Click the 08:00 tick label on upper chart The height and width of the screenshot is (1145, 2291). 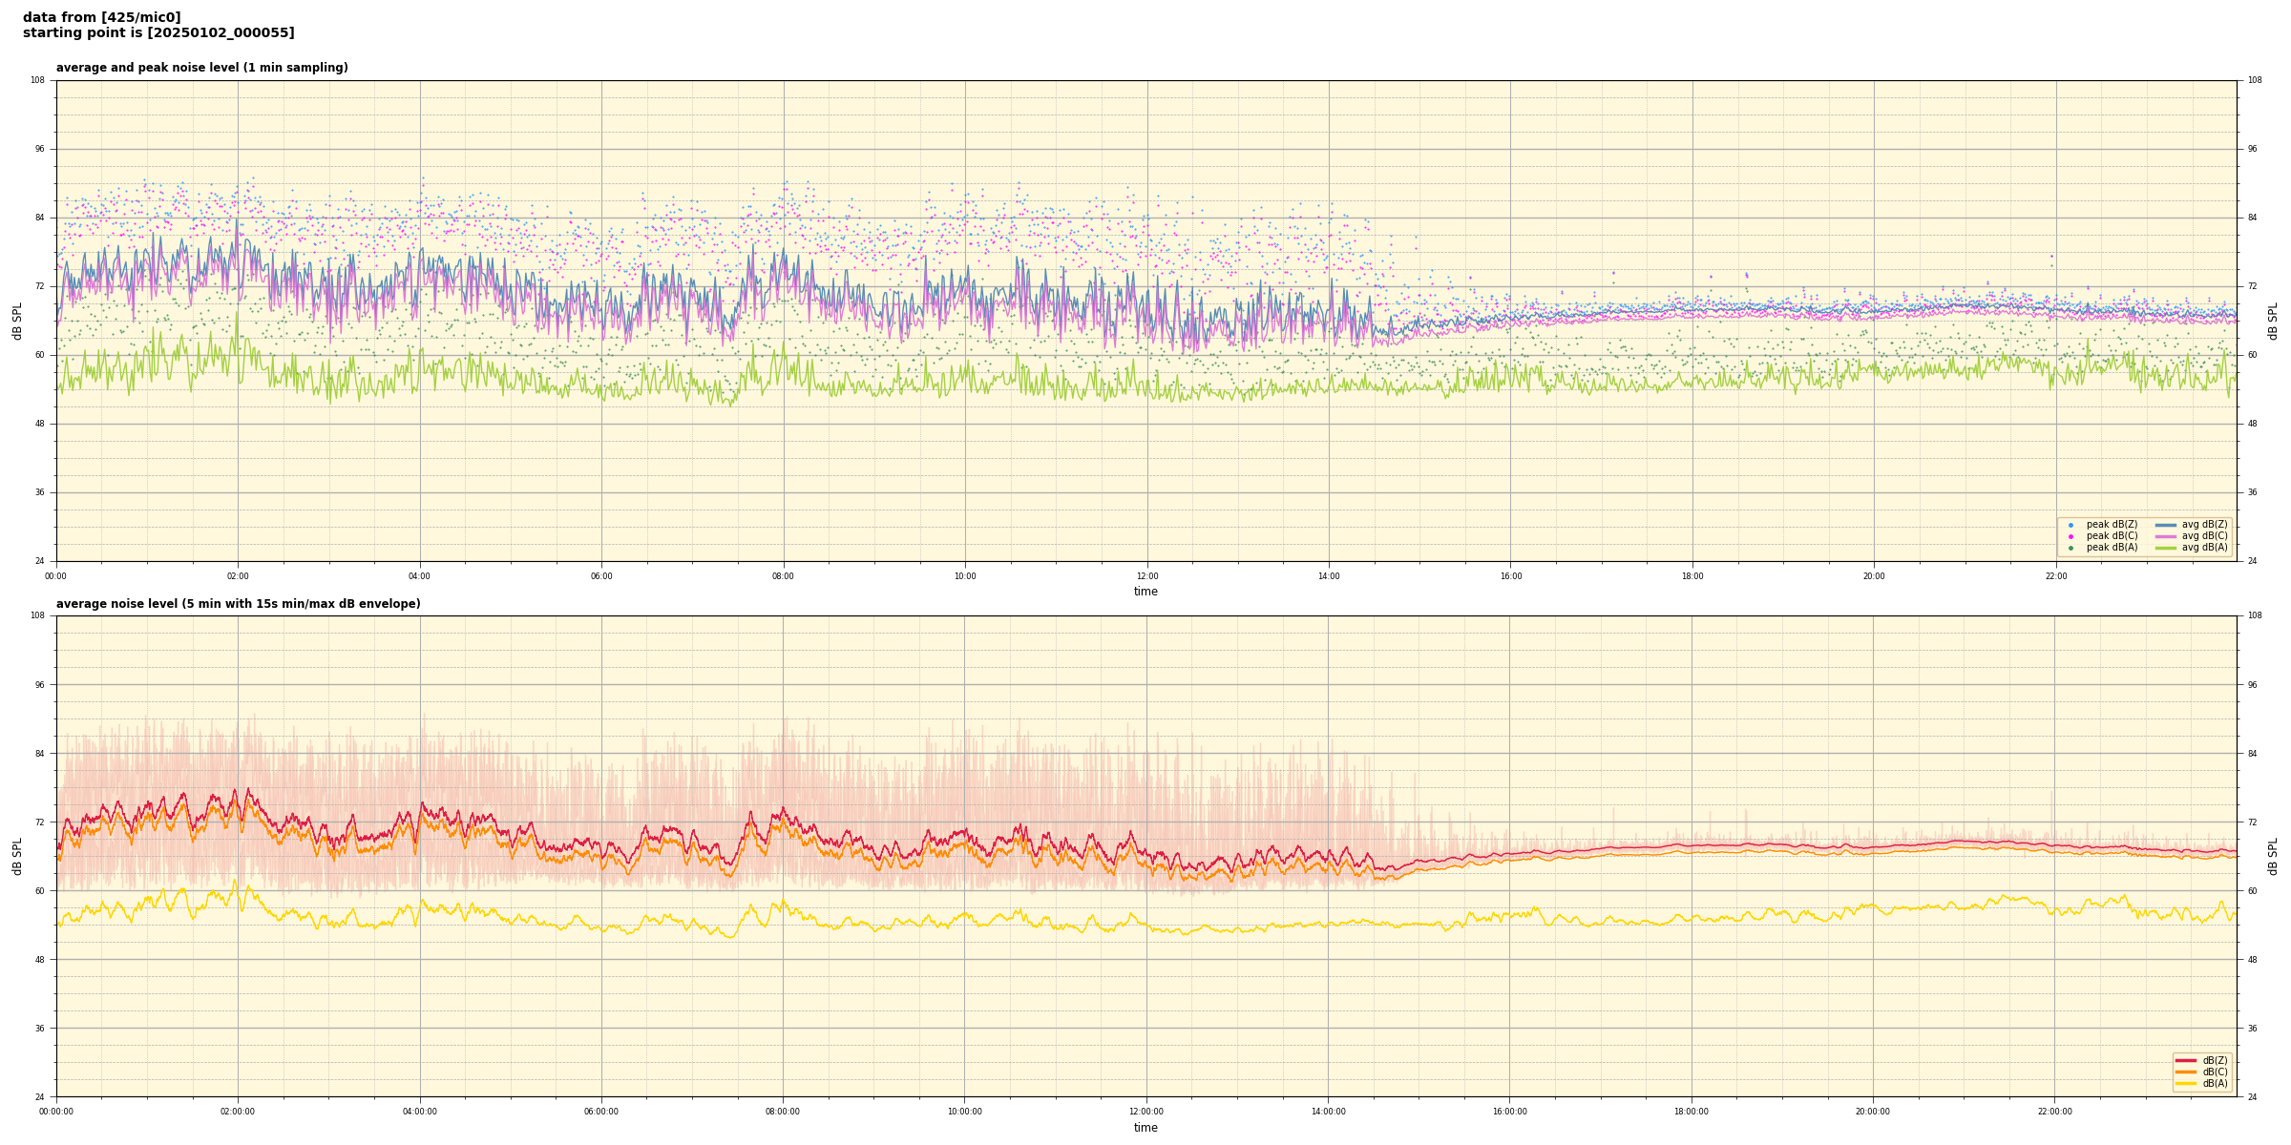[783, 576]
